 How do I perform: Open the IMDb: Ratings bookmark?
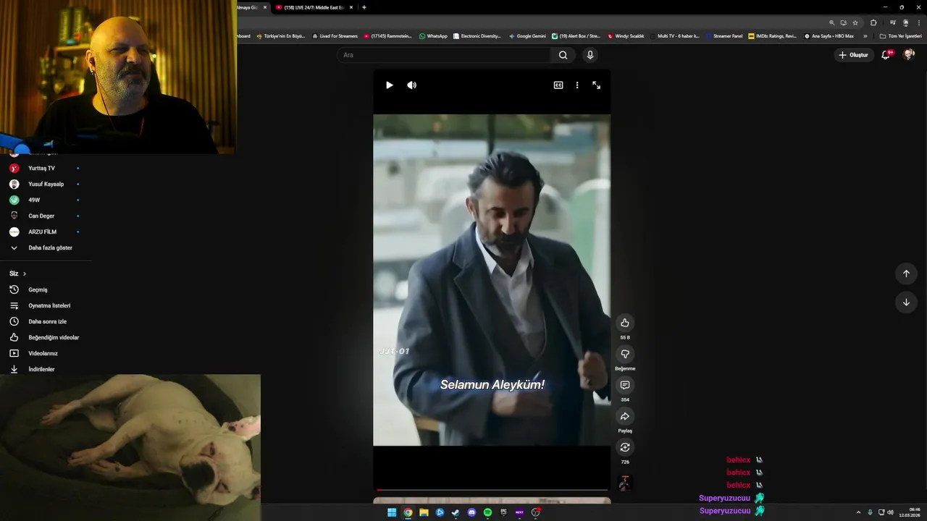[x=773, y=35]
